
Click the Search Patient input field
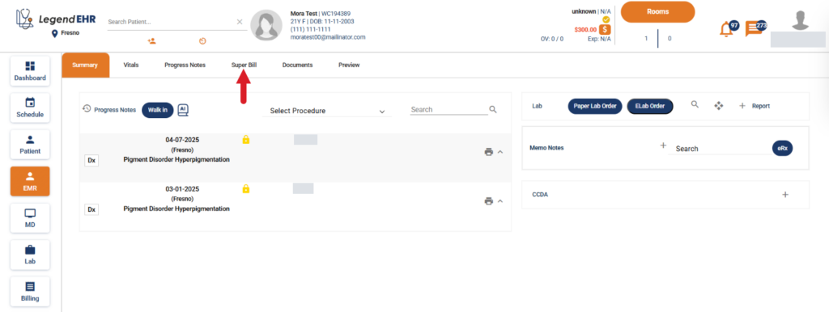[170, 22]
